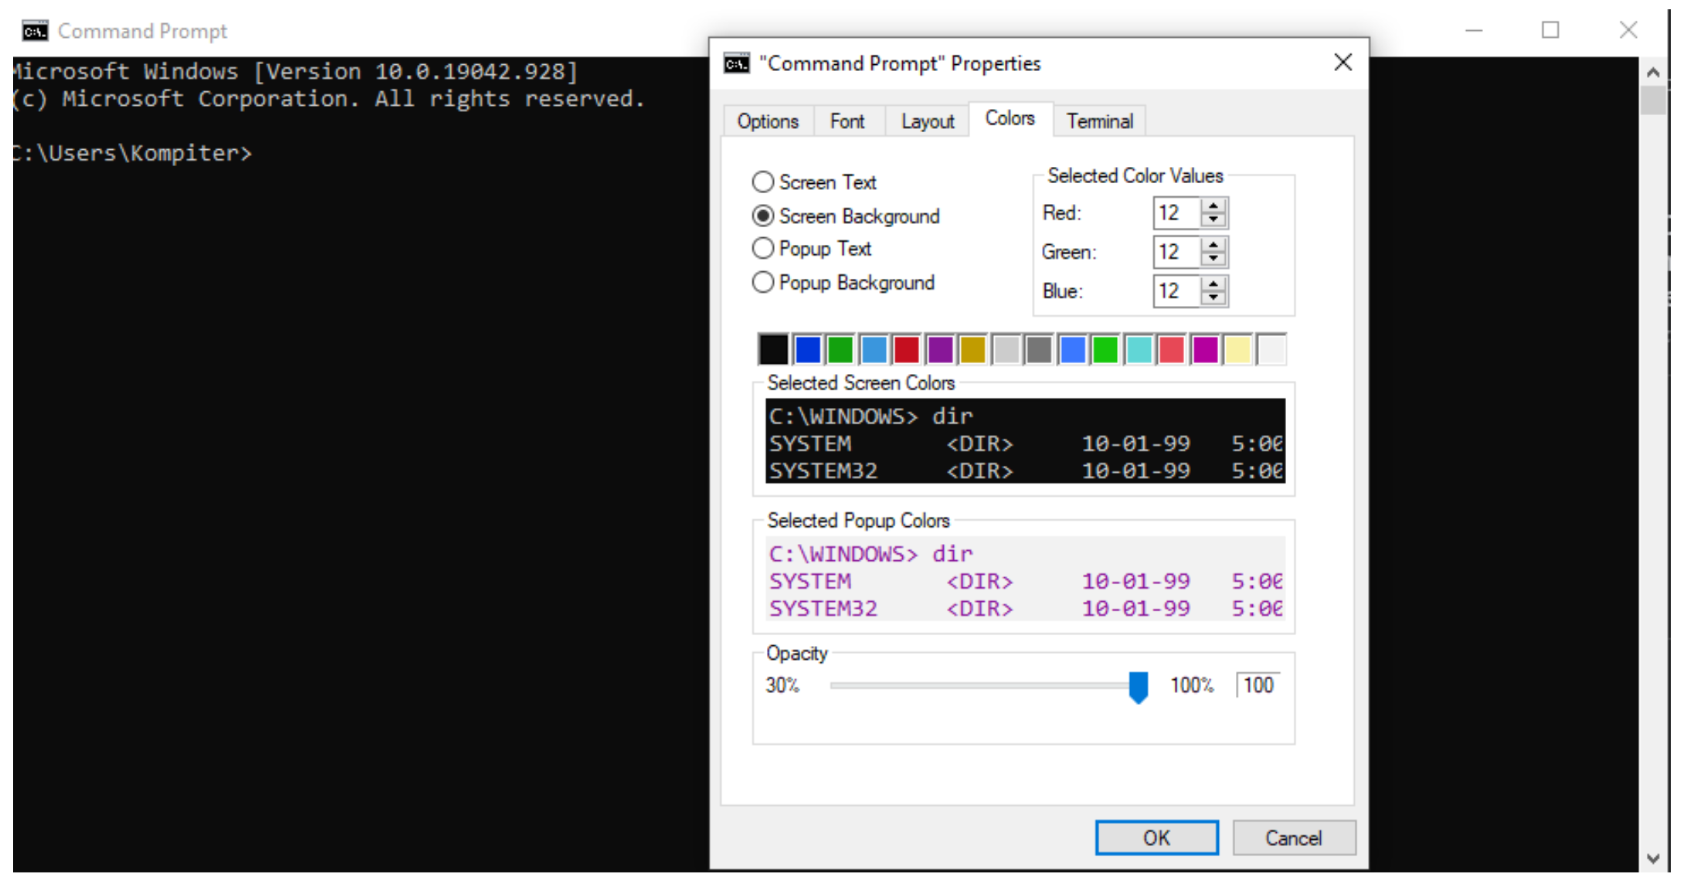Pick the purple color swatch
The height and width of the screenshot is (884, 1687).
click(940, 350)
